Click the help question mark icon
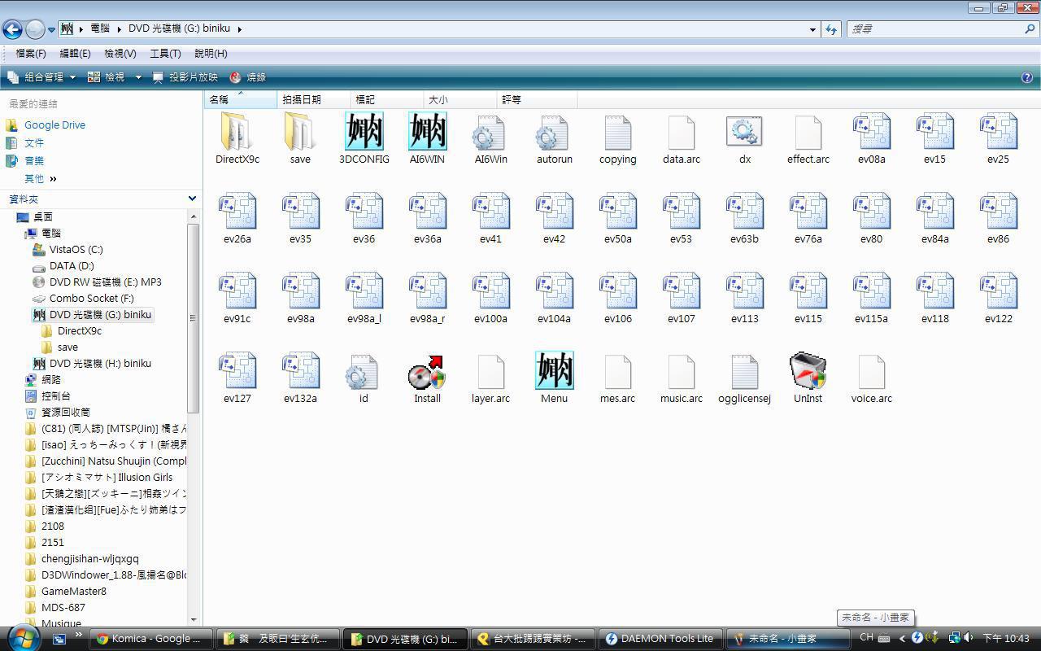The width and height of the screenshot is (1041, 651). pyautogui.click(x=1026, y=77)
